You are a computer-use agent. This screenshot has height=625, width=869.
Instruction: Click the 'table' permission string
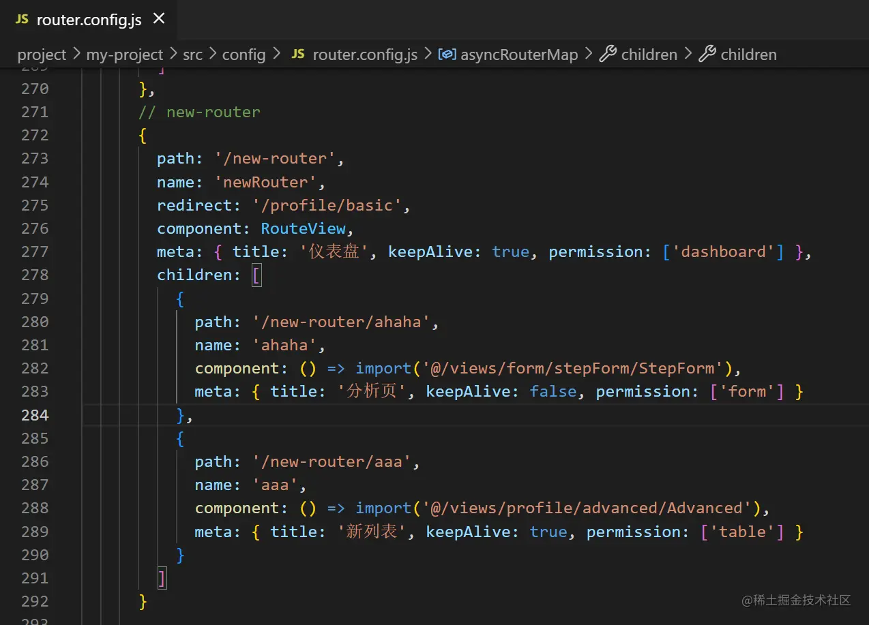(x=742, y=532)
